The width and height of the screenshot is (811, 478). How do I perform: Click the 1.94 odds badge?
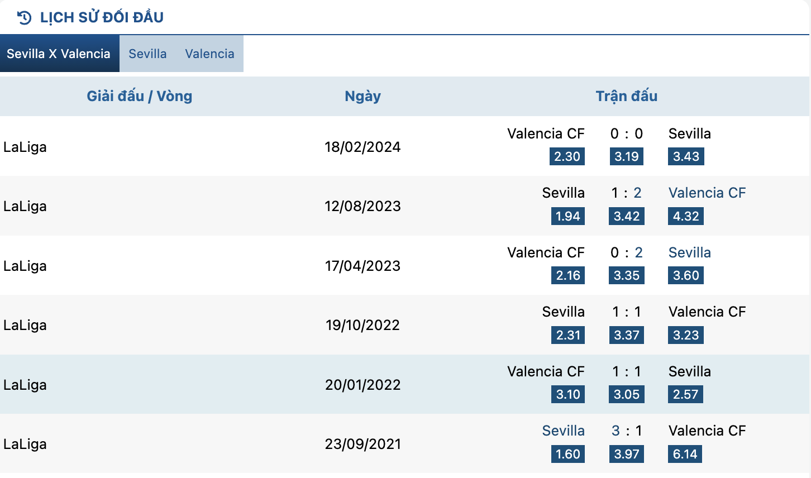567,216
